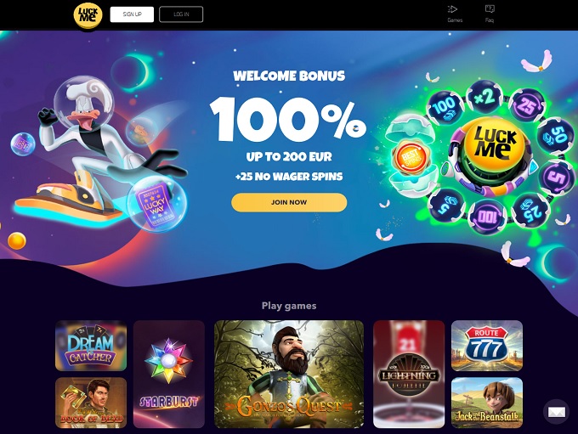This screenshot has height=434, width=578.
Task: Open the mail chat icon at the bottom right
Action: 556,412
